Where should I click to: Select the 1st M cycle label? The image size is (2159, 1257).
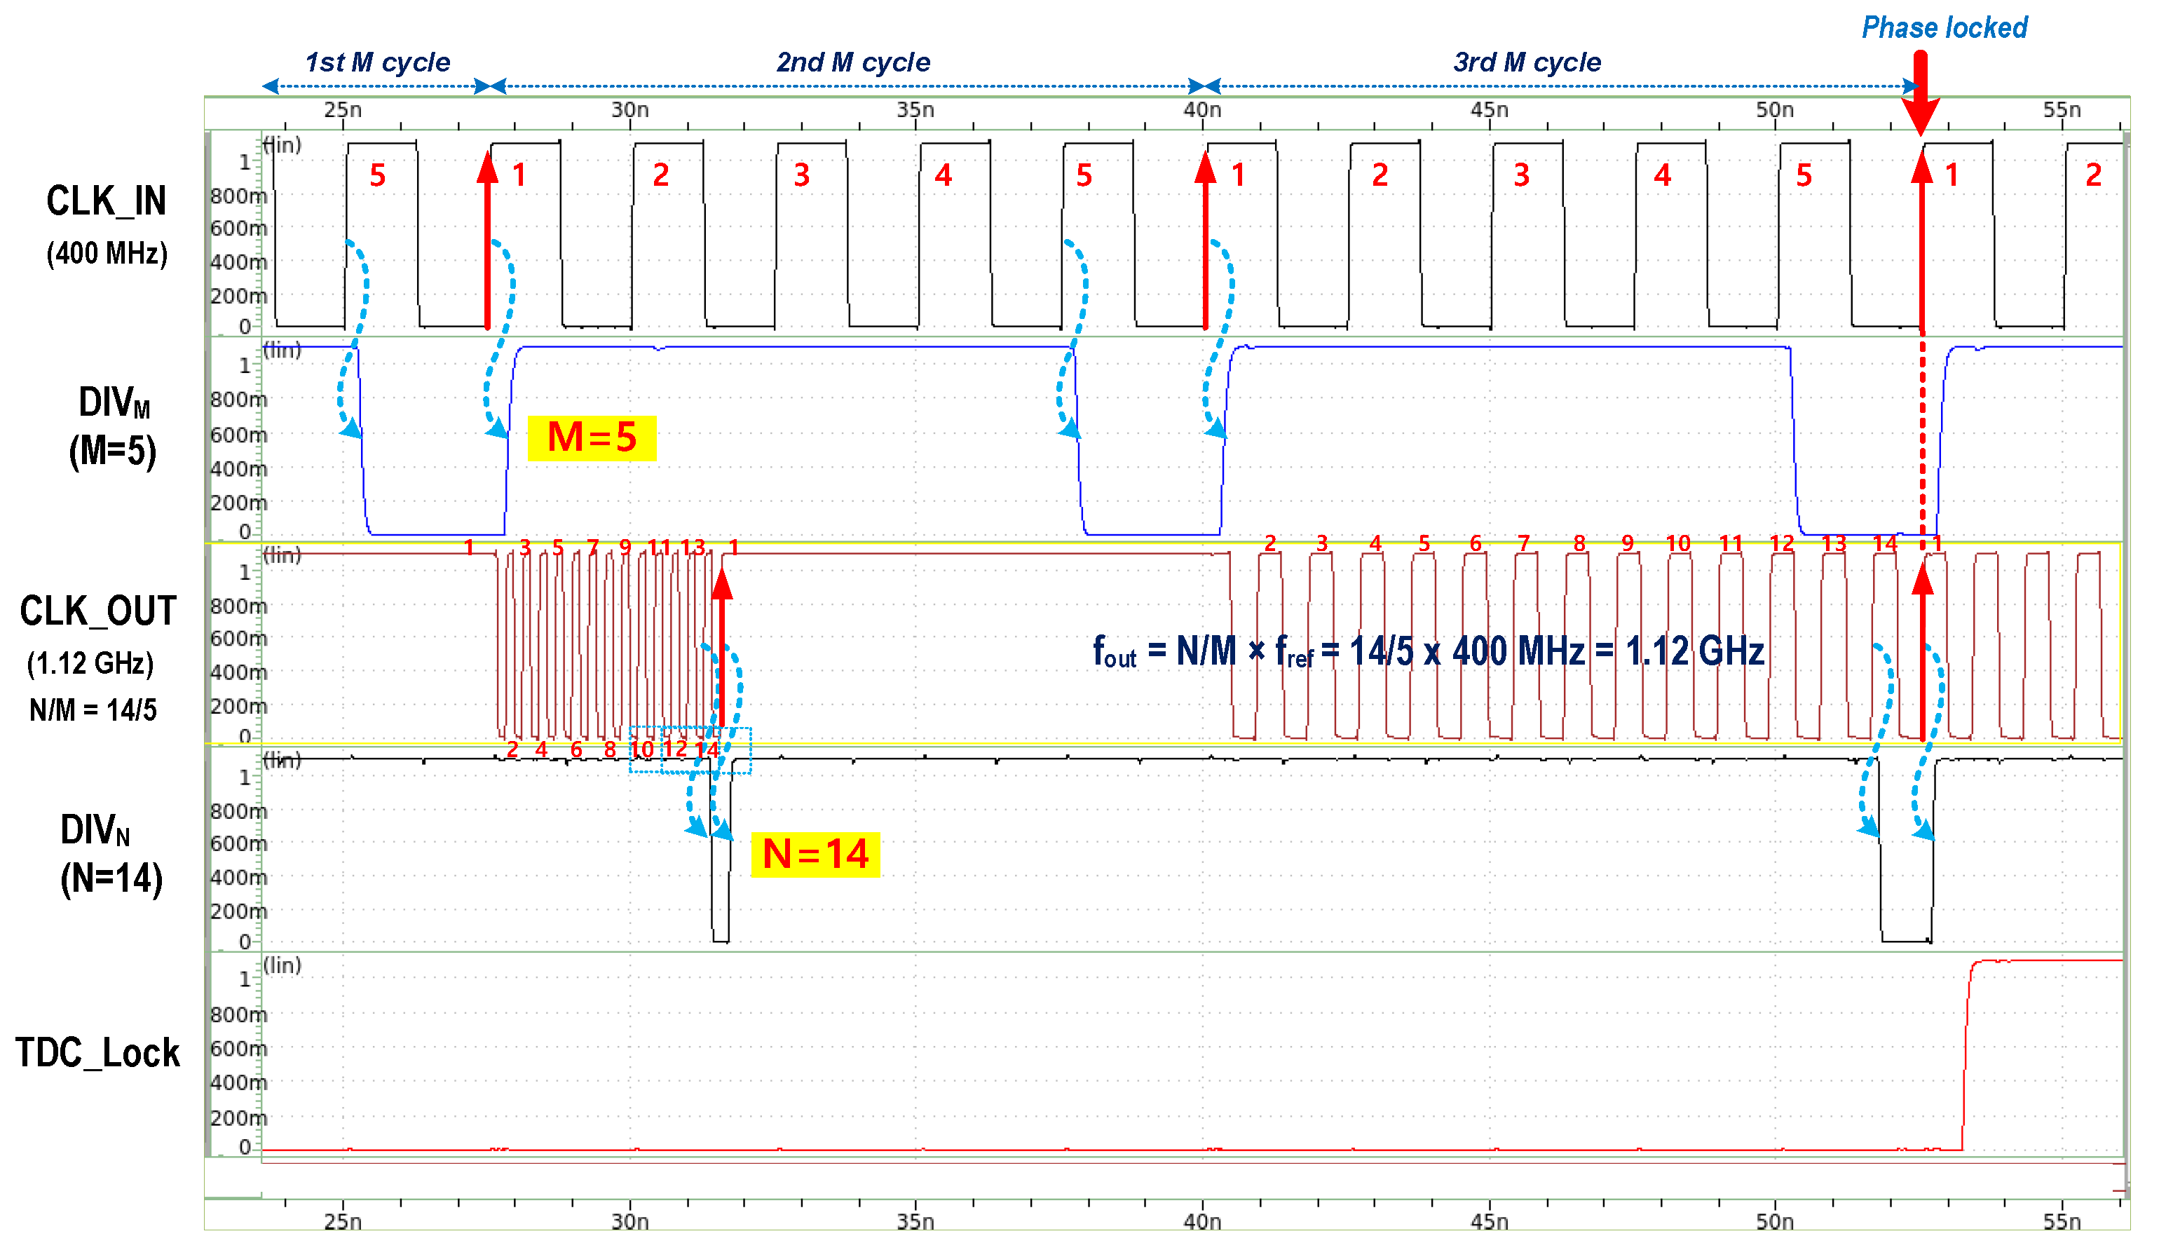377,62
